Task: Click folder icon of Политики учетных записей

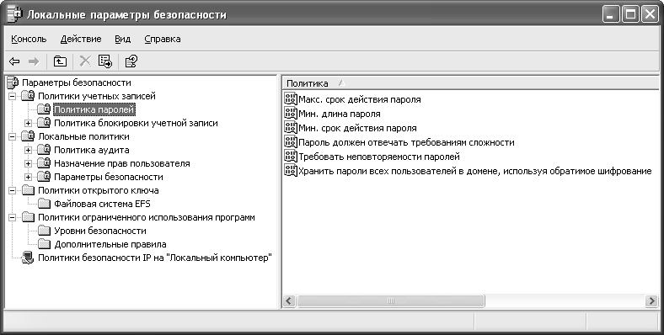Action: click(28, 96)
